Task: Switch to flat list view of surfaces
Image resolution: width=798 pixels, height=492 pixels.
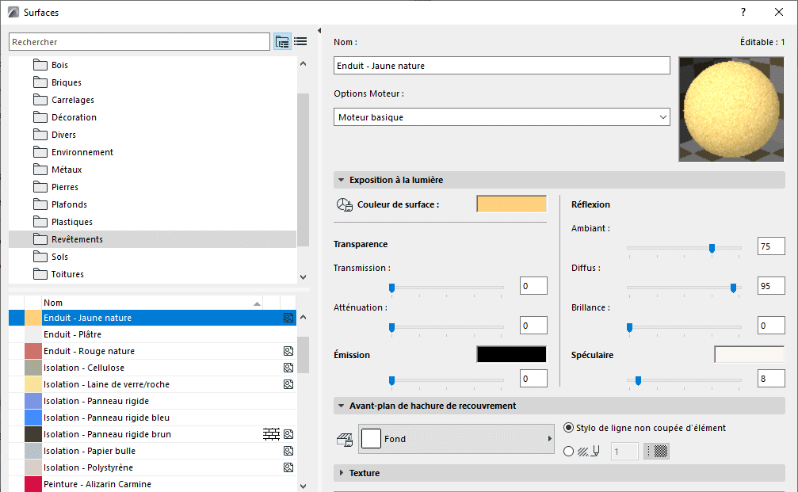Action: [x=300, y=41]
